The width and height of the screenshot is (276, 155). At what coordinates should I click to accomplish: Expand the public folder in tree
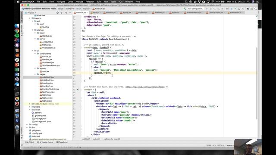(x=30, y=107)
